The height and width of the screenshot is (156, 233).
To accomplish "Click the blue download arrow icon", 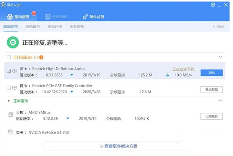I will tap(168, 75).
